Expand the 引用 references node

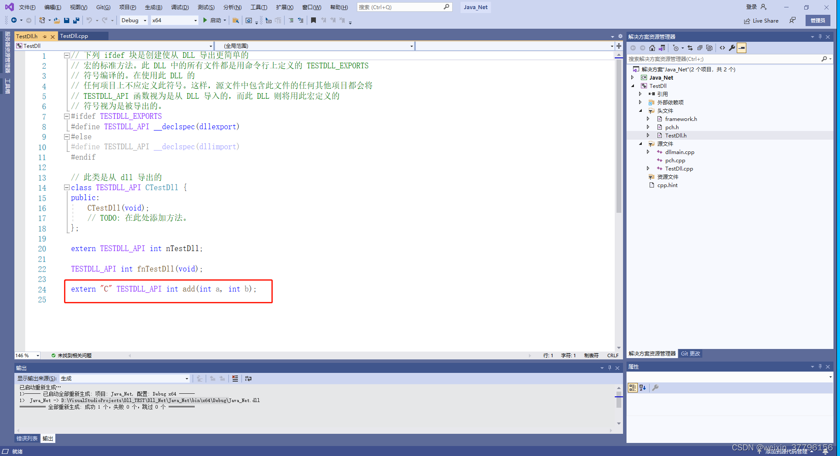[640, 94]
